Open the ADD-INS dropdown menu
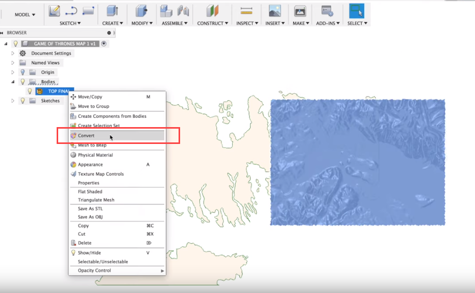Screen dimensions: 475x293 328,23
